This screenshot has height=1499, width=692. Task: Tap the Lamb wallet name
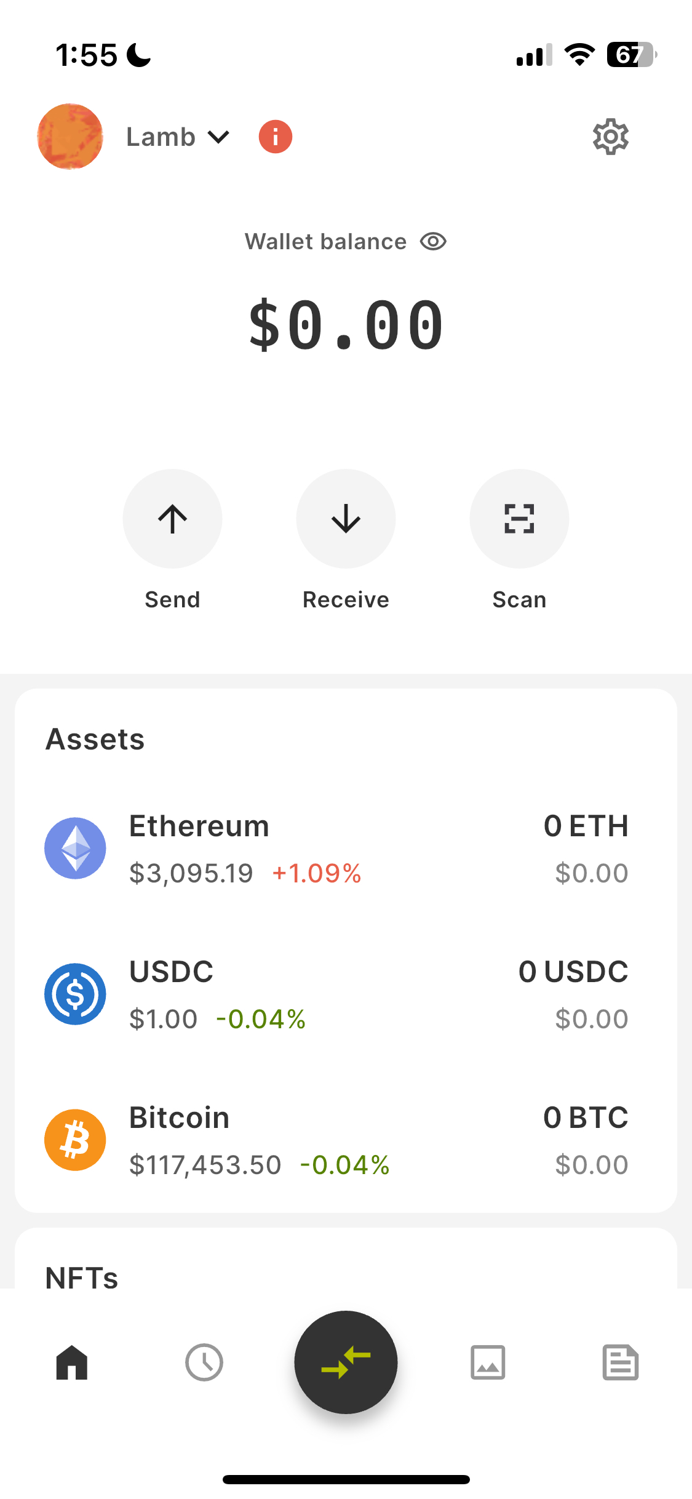click(x=161, y=137)
